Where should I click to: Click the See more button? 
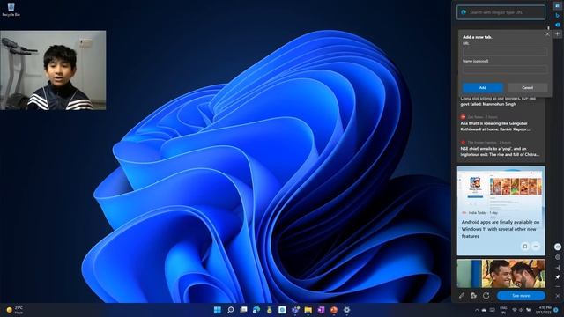(521, 296)
